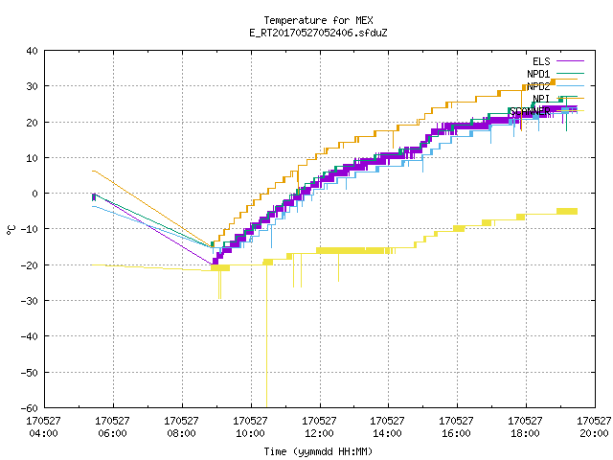Screen dimensions: 613x460
Task: Click the y-axis value -40
Action: (30, 336)
